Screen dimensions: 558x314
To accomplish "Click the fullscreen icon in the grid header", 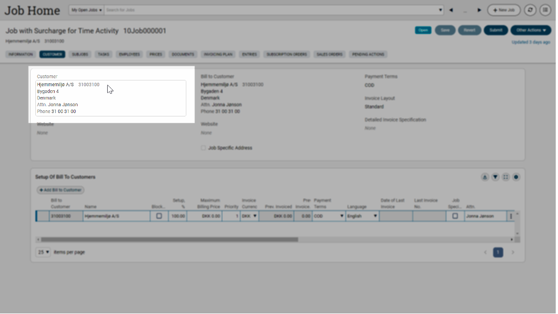I will tap(506, 177).
